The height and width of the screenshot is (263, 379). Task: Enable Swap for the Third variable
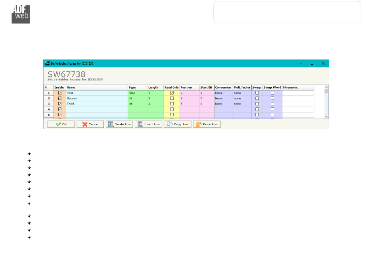point(257,104)
